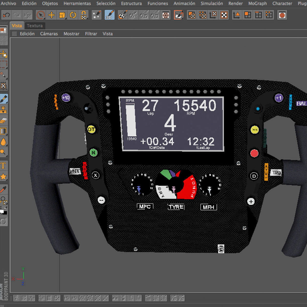Viewport: 307px width, 307px height.
Task: Click the orange wheel icon in toolbar
Action: click(166, 15)
